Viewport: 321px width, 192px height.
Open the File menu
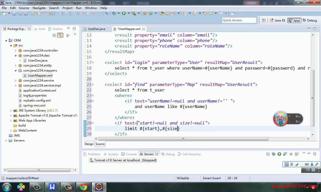pyautogui.click(x=4, y=8)
